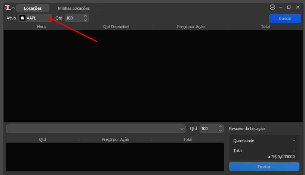Click the lower Qtd input field showing 100

(212, 129)
